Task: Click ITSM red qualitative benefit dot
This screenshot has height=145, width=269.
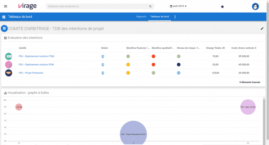Action: pos(153,56)
